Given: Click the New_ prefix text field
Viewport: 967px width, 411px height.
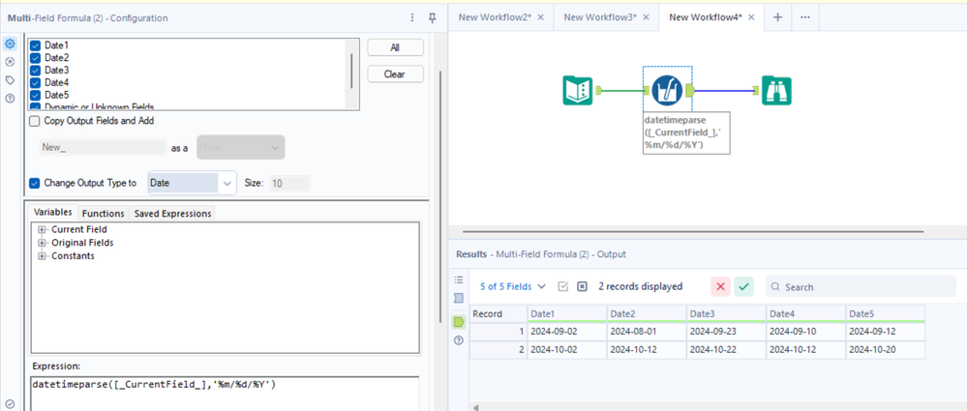Looking at the screenshot, I should pos(103,148).
